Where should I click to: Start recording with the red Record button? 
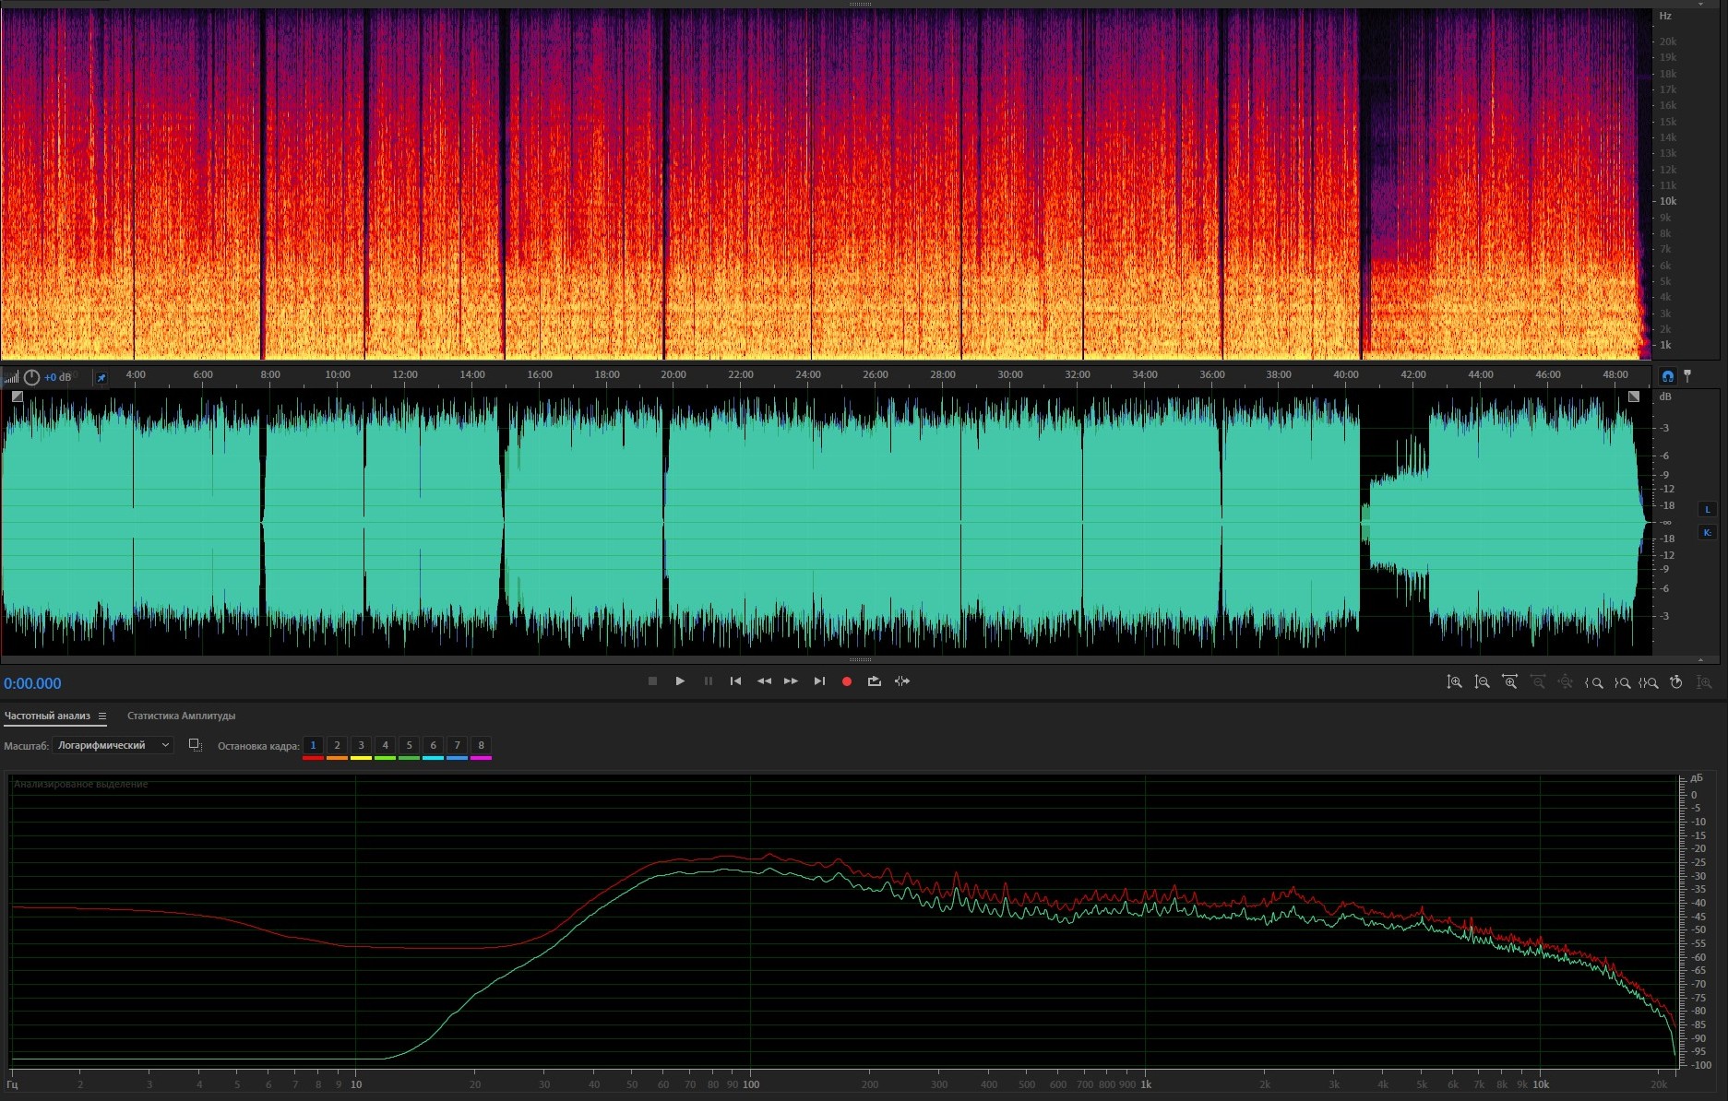point(847,681)
